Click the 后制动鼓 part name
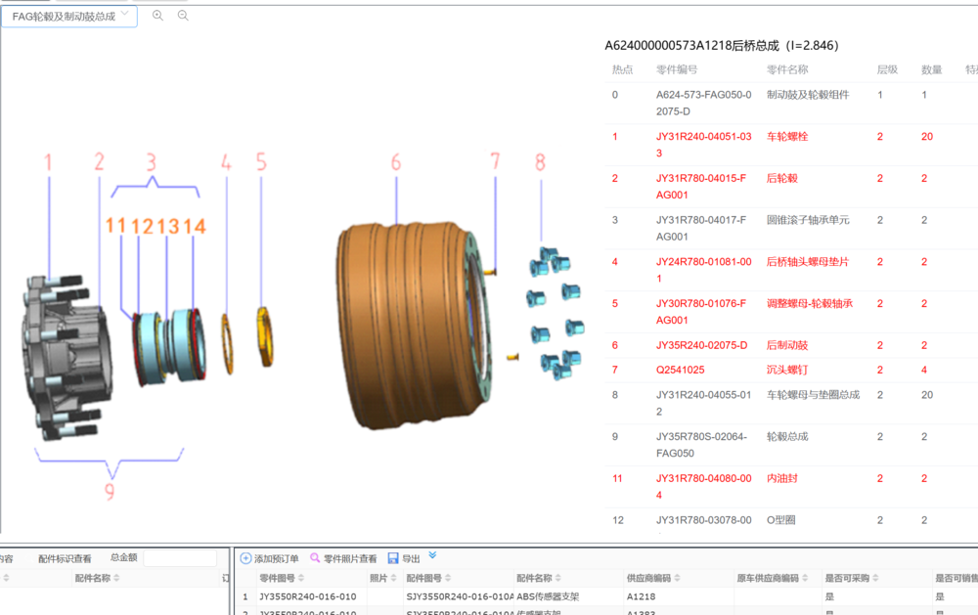Image resolution: width=978 pixels, height=615 pixels. [x=787, y=345]
